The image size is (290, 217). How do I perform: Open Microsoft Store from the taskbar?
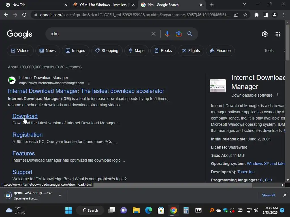(161, 210)
